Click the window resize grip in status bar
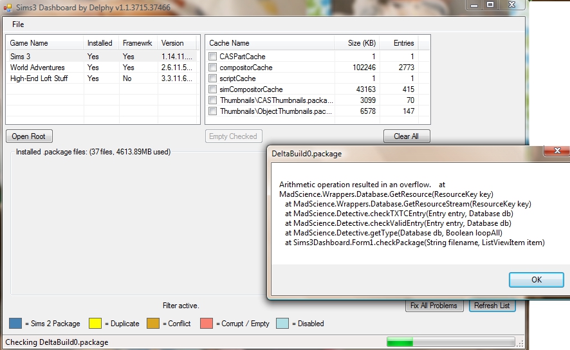The width and height of the screenshot is (570, 350). pyautogui.click(x=520, y=343)
